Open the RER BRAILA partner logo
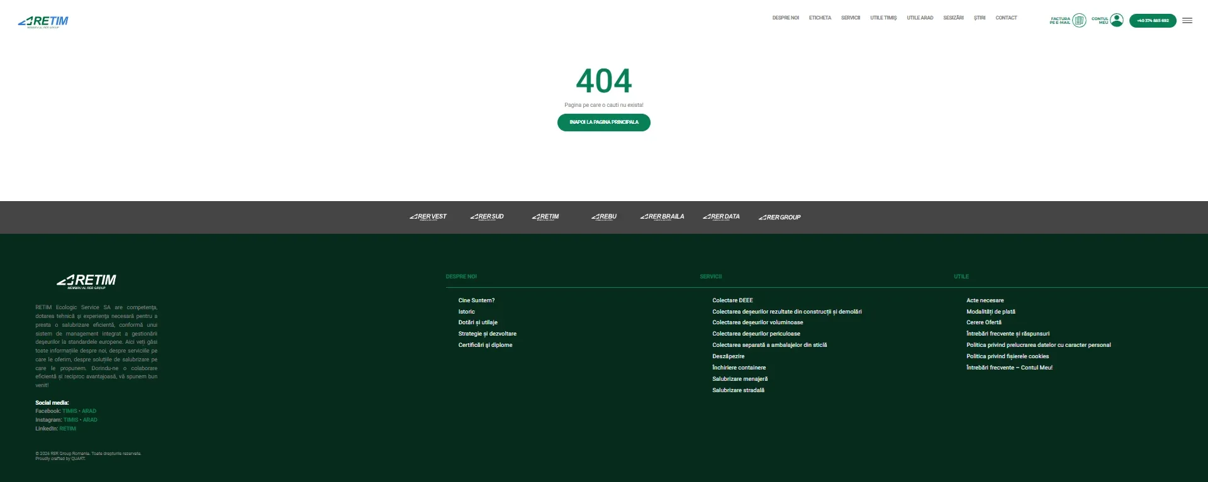The width and height of the screenshot is (1208, 482). pyautogui.click(x=662, y=217)
